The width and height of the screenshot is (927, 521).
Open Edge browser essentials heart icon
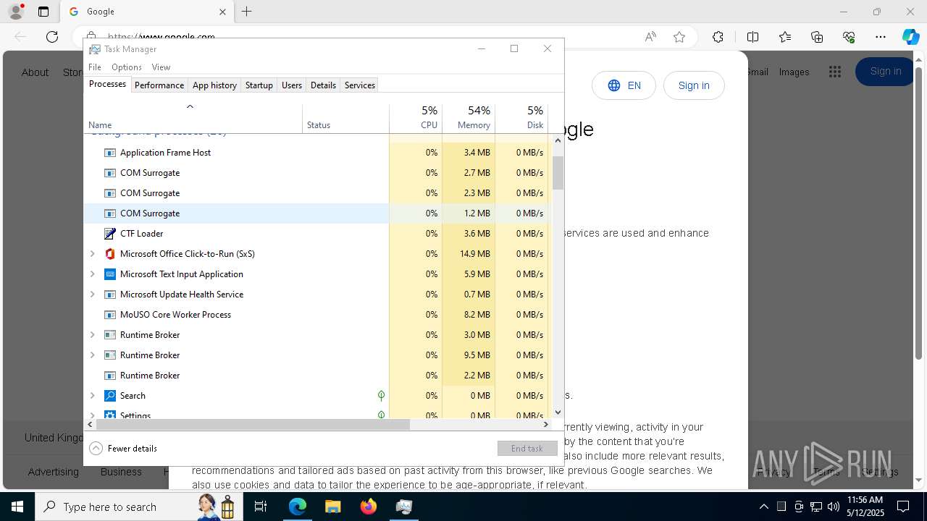[849, 37]
